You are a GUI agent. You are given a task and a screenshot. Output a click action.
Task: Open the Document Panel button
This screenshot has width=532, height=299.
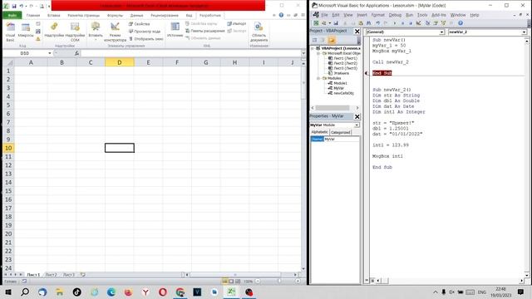click(x=259, y=32)
